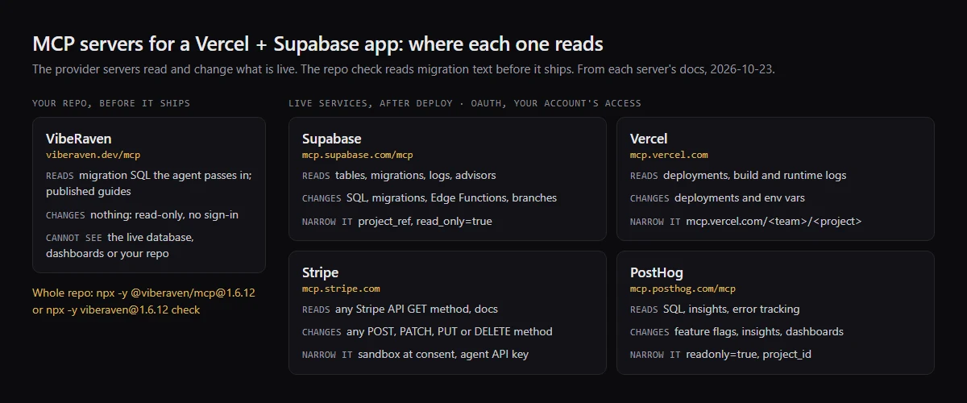The image size is (967, 403).
Task: Open the mcp.stripe.com link
Action: pos(341,289)
